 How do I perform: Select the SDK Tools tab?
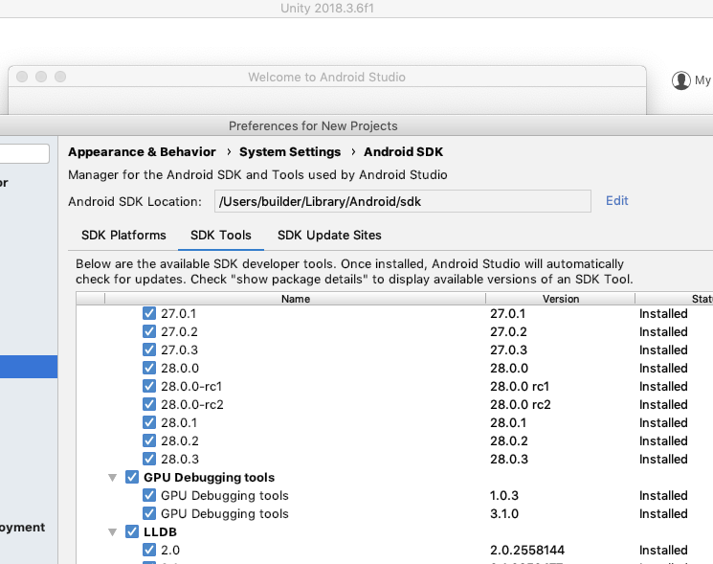click(x=220, y=236)
